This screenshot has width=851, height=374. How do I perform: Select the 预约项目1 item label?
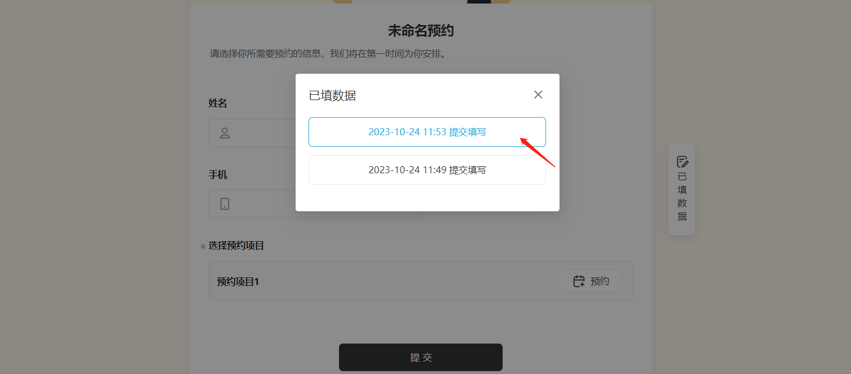(238, 282)
